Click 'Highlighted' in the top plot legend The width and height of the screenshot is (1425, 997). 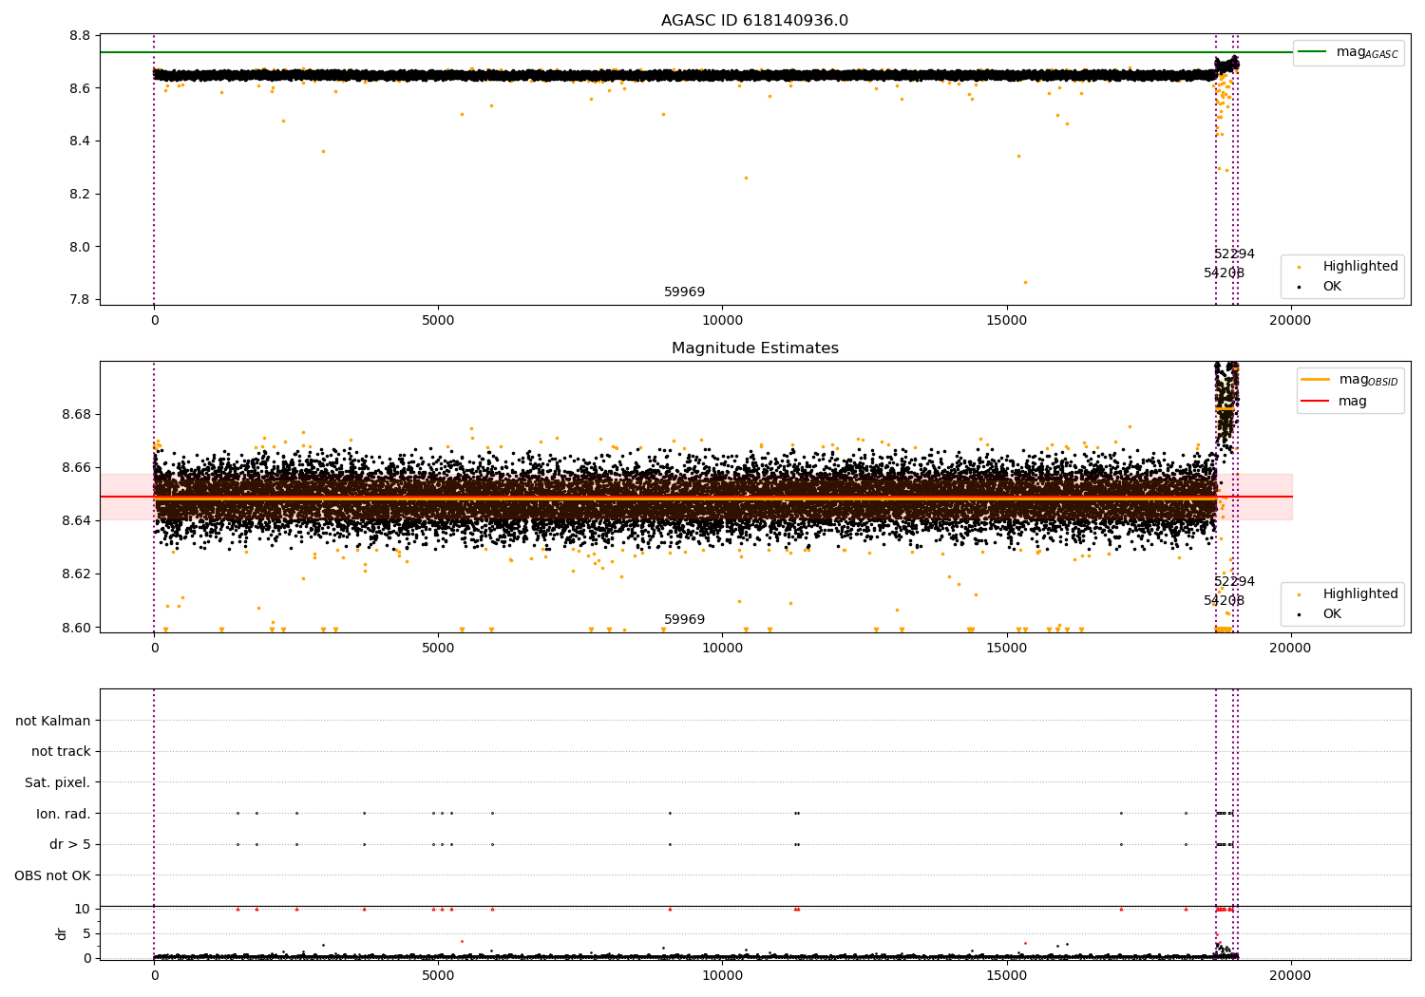click(x=1359, y=267)
